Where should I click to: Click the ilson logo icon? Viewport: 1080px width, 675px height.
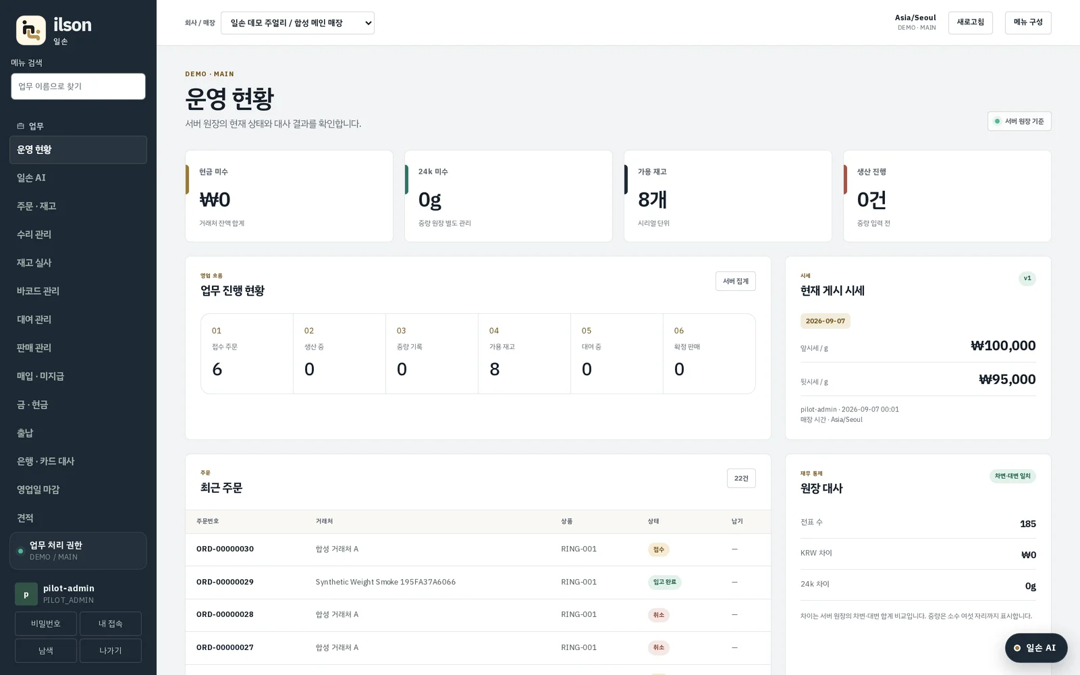click(x=31, y=30)
